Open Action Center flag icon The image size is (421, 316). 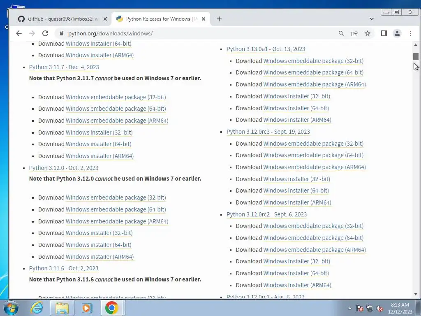pyautogui.click(x=360, y=308)
